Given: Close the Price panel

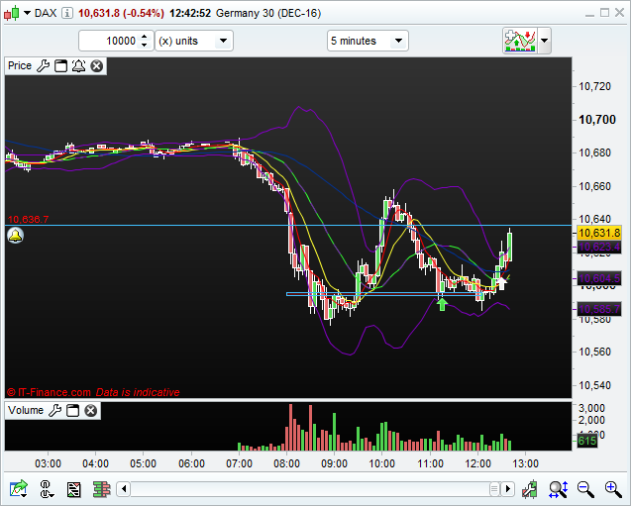Looking at the screenshot, I should click(x=97, y=66).
